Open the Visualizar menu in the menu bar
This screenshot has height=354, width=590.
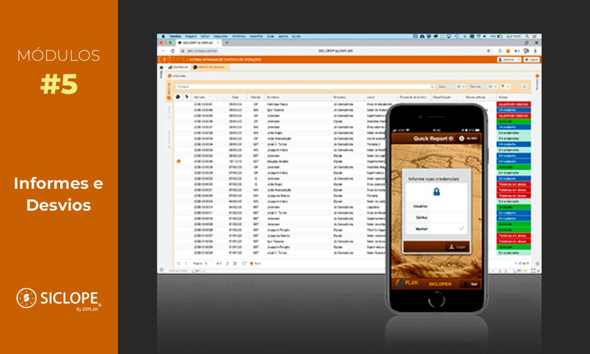pyautogui.click(x=221, y=37)
